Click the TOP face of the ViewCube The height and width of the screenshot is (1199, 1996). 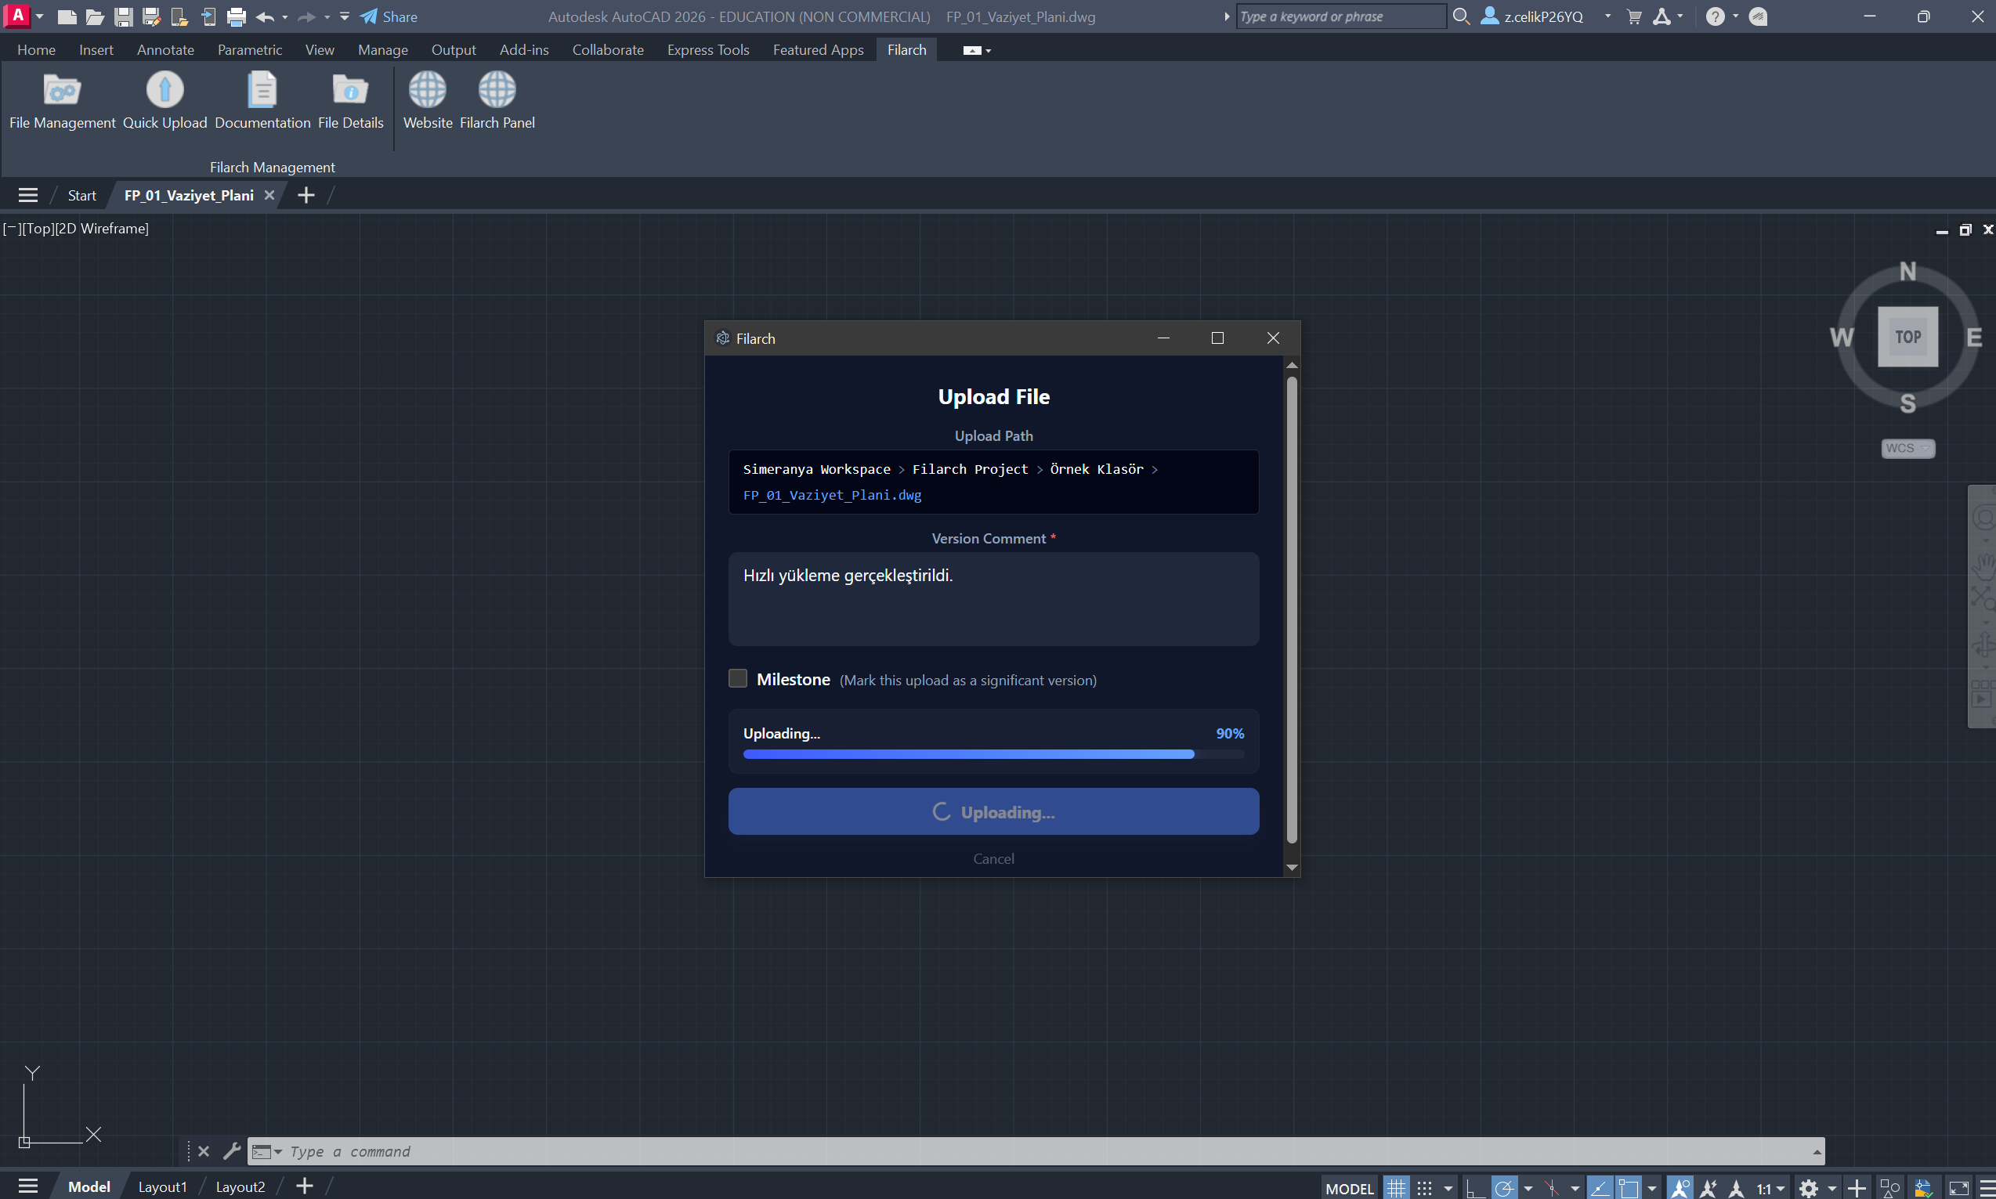coord(1908,337)
